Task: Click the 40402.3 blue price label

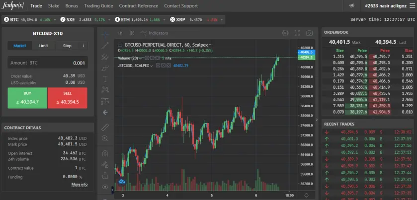Action: pos(306,52)
